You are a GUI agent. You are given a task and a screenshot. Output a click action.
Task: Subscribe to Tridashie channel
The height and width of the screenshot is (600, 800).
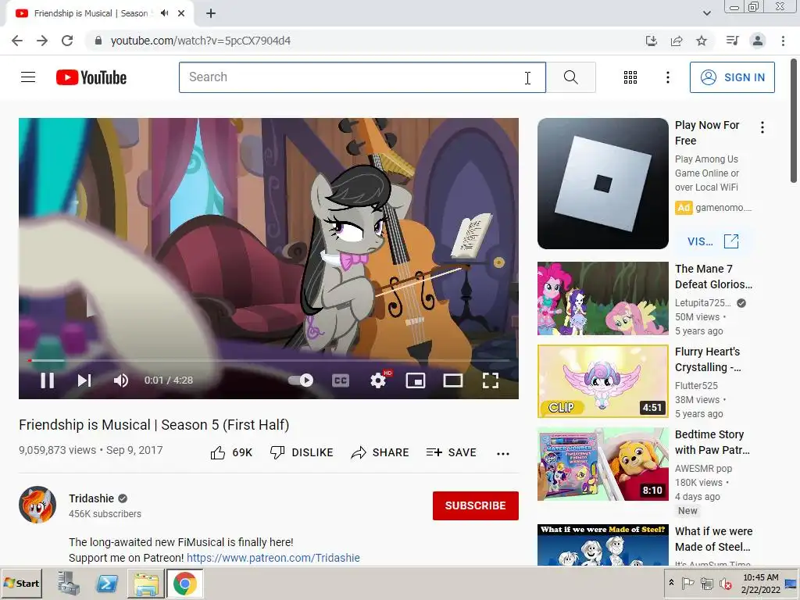(476, 505)
